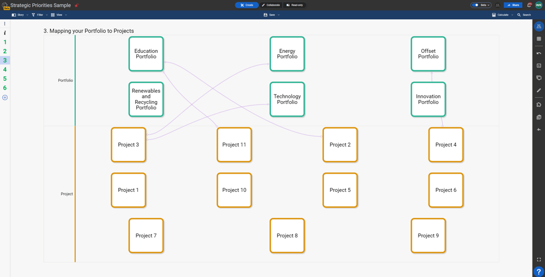
Task: Go to story page 5
Action: coord(5,79)
